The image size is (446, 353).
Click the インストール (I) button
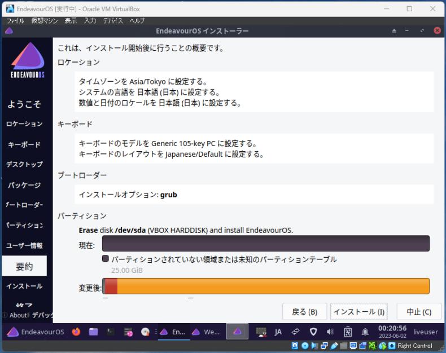359,312
